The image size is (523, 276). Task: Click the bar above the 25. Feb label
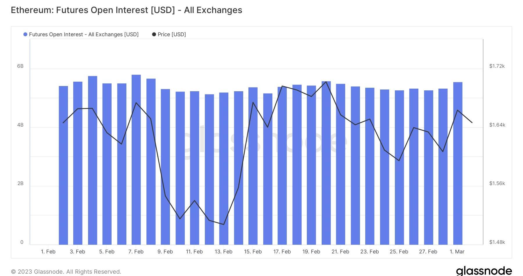[x=399, y=167]
